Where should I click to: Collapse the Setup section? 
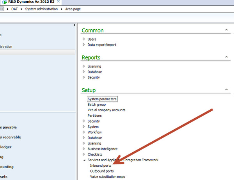[x=226, y=89]
